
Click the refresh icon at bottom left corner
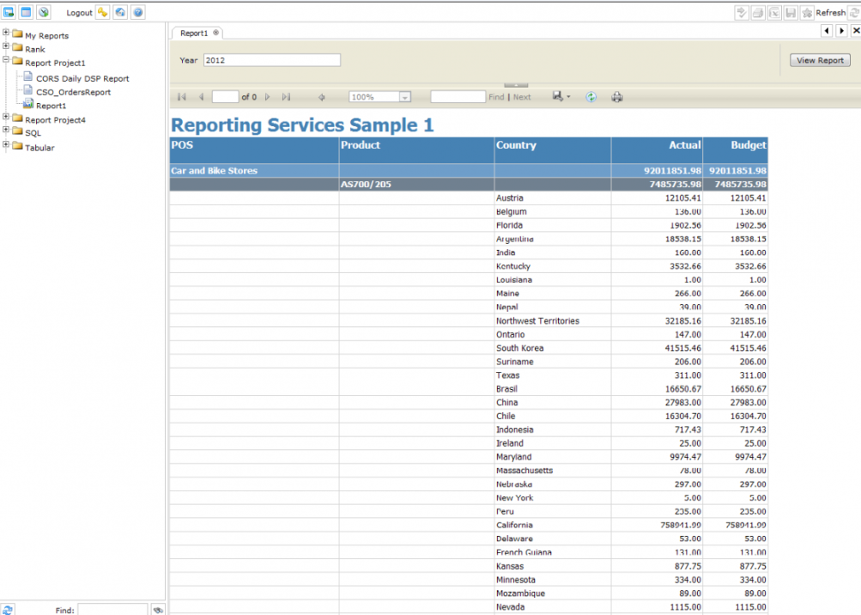(x=7, y=610)
